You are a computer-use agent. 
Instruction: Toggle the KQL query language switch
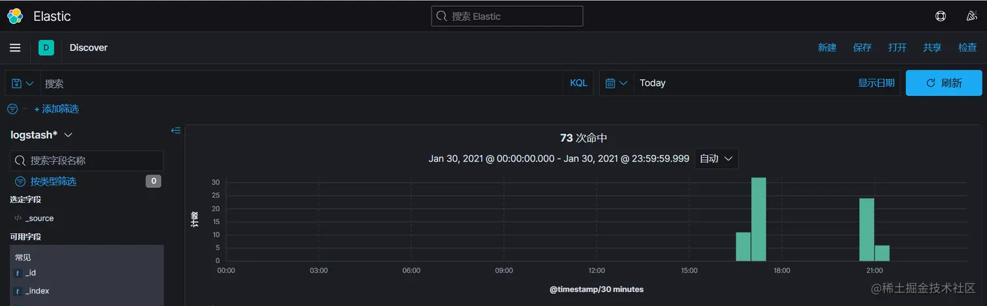click(578, 83)
